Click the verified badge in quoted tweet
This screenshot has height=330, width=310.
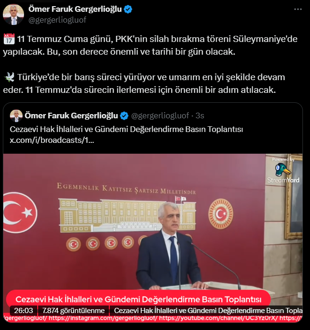124,116
